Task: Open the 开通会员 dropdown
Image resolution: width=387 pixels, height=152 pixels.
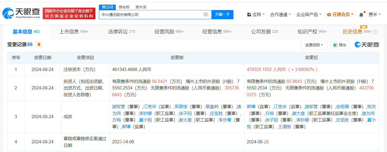Action: pos(340,15)
